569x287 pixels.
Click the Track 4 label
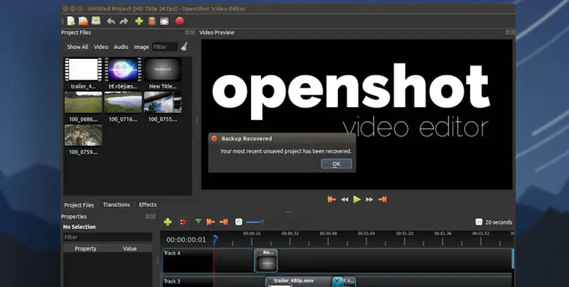[x=171, y=254]
